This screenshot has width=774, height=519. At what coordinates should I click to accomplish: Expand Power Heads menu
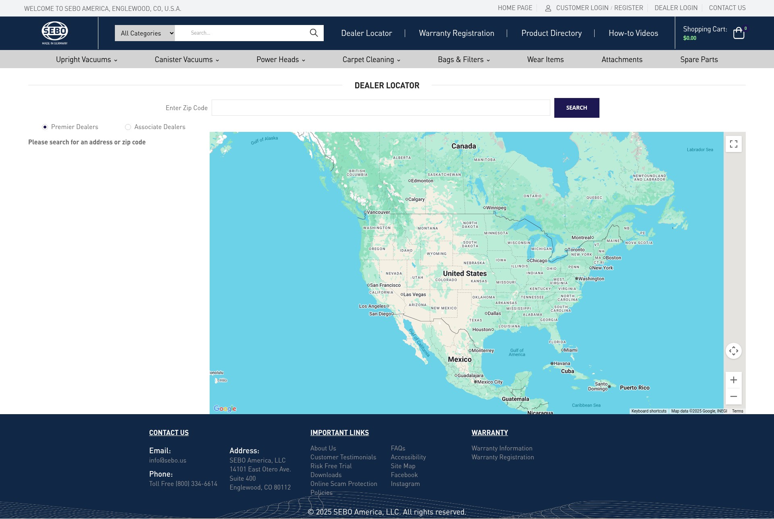(x=281, y=60)
